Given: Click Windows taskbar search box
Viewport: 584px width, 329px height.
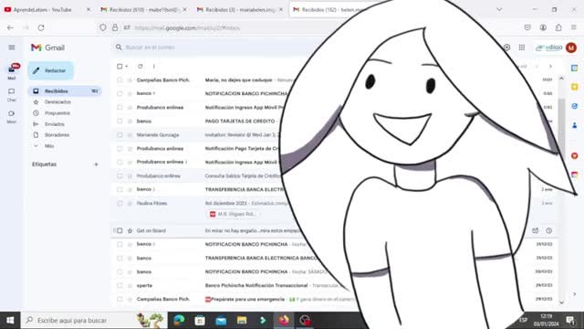Looking at the screenshot, I should tap(94, 320).
